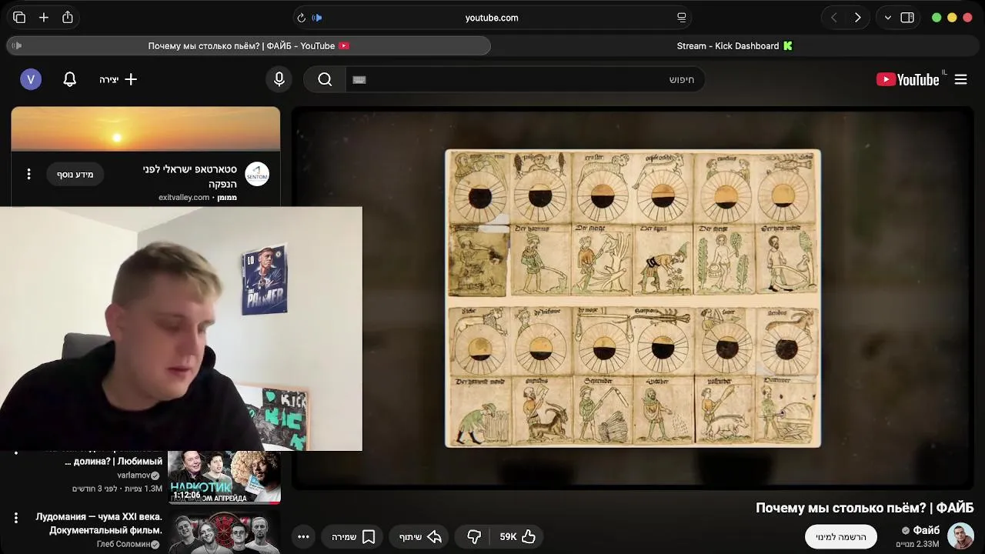Image resolution: width=985 pixels, height=554 pixels.
Task: Click the יצירה create button
Action: (x=119, y=79)
